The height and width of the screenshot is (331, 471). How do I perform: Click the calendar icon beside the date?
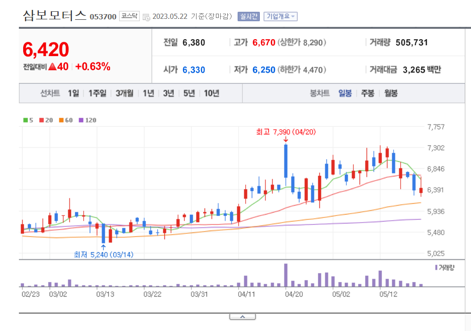pyautogui.click(x=146, y=17)
